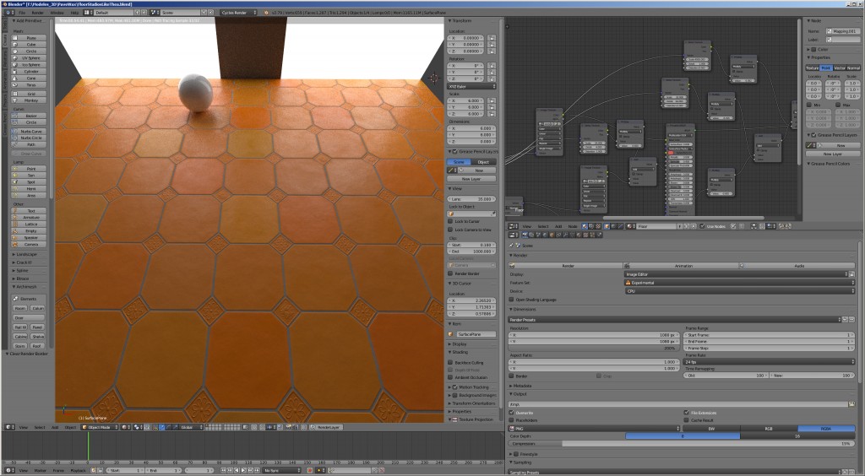Image resolution: width=865 pixels, height=476 pixels.
Task: Switch mapping type to Vector tab
Action: (839, 68)
